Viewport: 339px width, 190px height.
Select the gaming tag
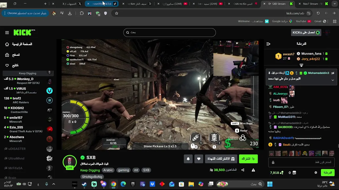point(123,170)
